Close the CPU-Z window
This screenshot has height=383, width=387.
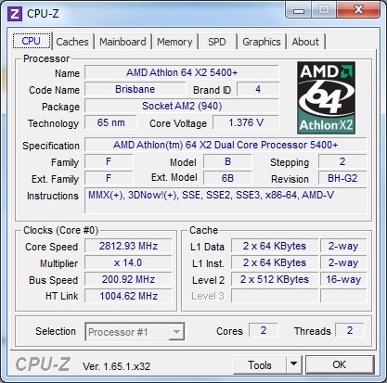coord(358,10)
